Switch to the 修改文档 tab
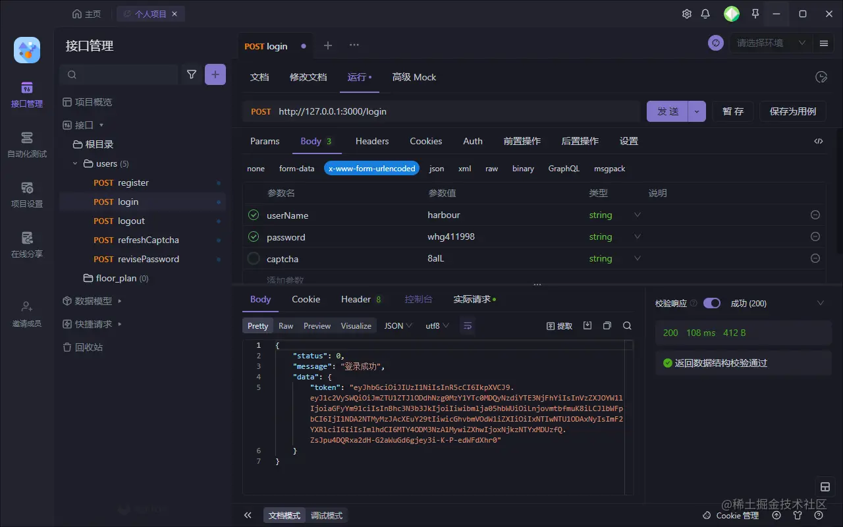 pos(308,77)
